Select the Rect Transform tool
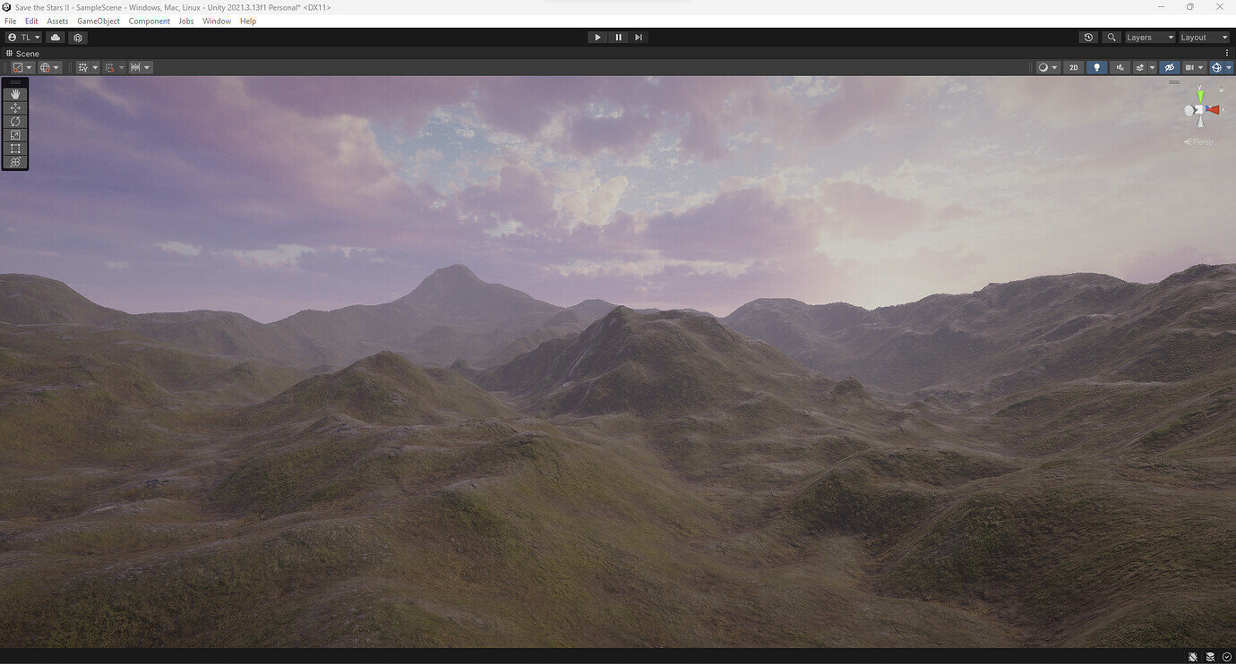This screenshot has height=664, width=1236. [14, 148]
